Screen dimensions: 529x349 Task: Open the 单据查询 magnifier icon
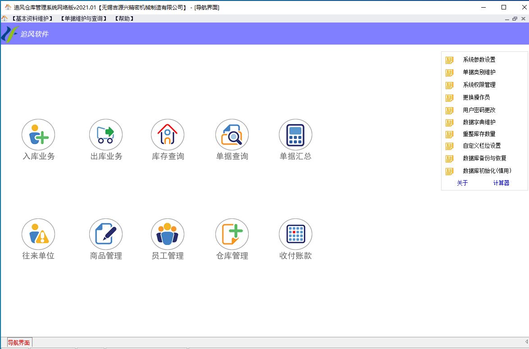[x=232, y=135]
